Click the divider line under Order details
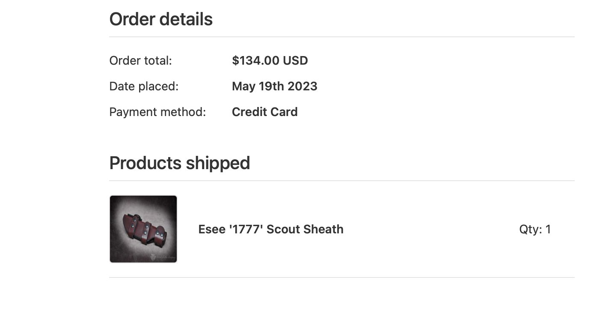594x310 pixels. coord(342,37)
